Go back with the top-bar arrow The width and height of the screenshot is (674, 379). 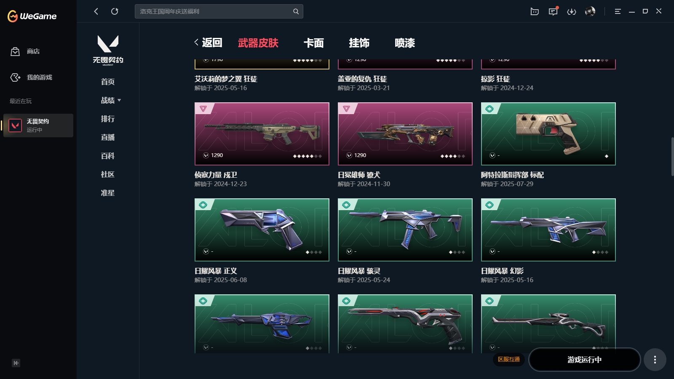(x=96, y=11)
